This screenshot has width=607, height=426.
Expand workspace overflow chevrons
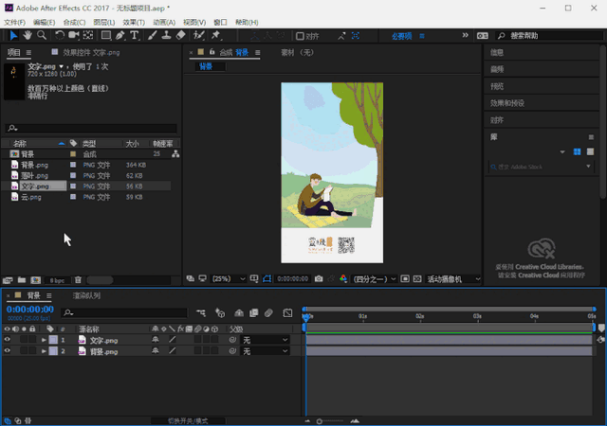[x=465, y=35]
